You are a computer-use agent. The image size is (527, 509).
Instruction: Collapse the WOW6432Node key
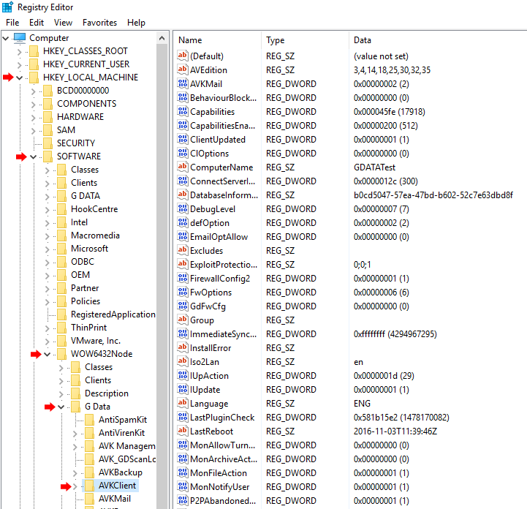pyautogui.click(x=47, y=355)
